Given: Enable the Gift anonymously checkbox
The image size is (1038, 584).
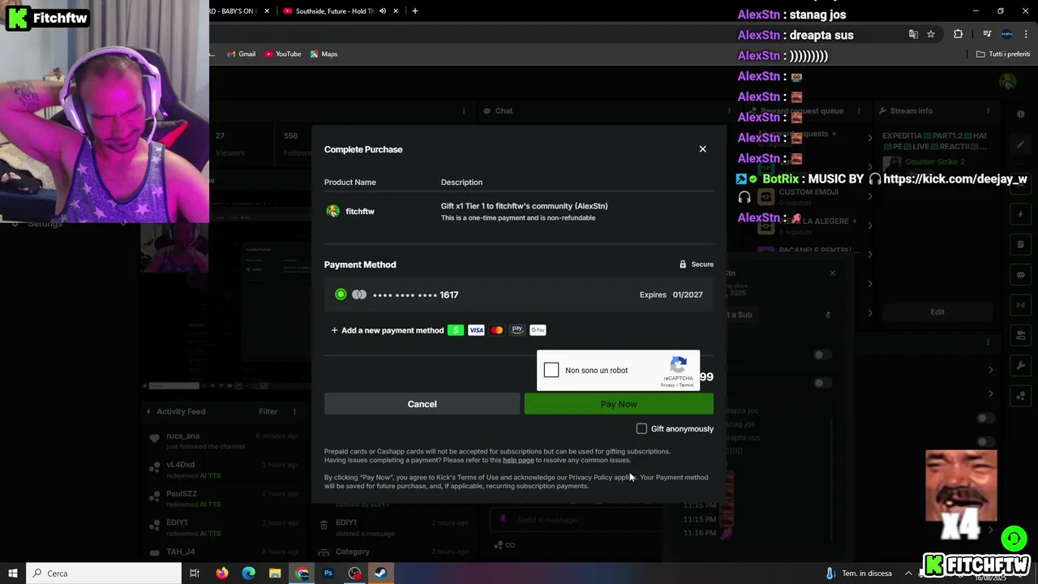Looking at the screenshot, I should pyautogui.click(x=641, y=428).
